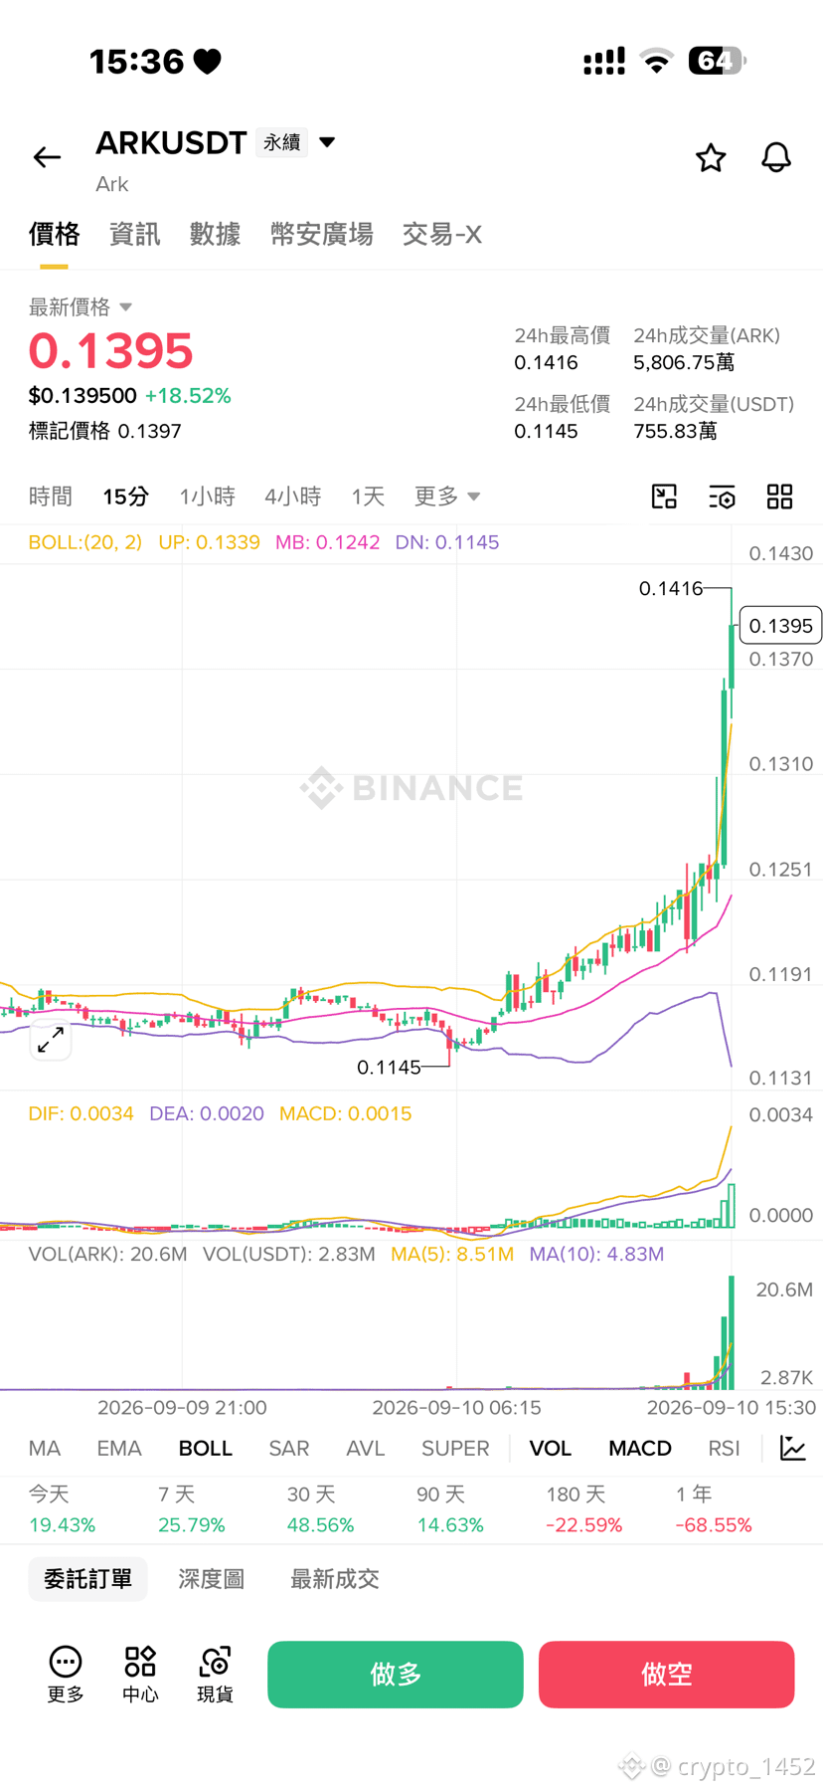This screenshot has width=823, height=1791.
Task: Toggle the BOLL indicator
Action: point(205,1449)
